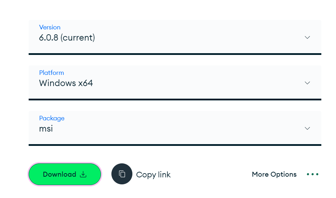Expand the Platform dropdown chevron
336x198 pixels.
click(307, 83)
